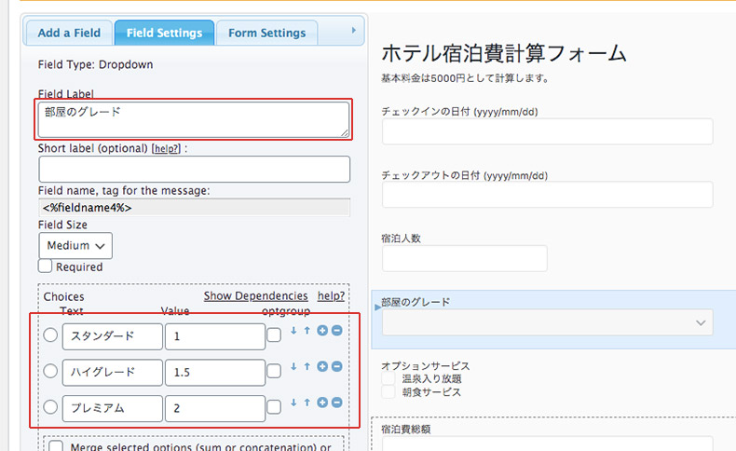Toggle optgroup checkbox for ハイグレード
Screen dimensions: 736x451
(x=274, y=371)
